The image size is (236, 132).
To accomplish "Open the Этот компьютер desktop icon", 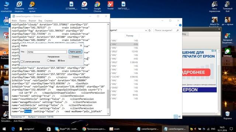I will coord(6,7).
